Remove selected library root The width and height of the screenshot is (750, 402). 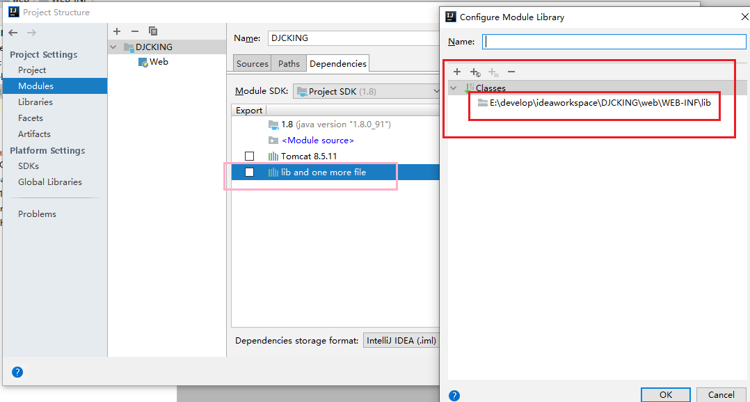511,72
